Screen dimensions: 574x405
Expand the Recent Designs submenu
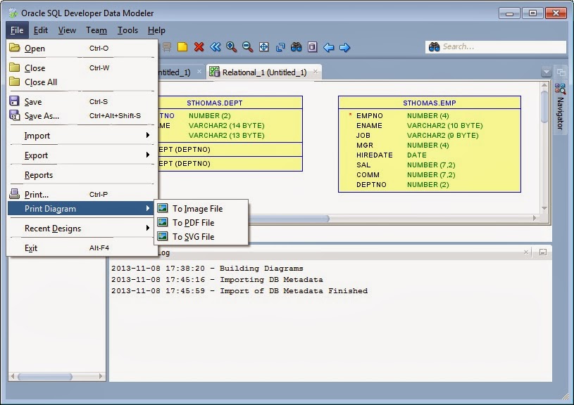click(82, 228)
